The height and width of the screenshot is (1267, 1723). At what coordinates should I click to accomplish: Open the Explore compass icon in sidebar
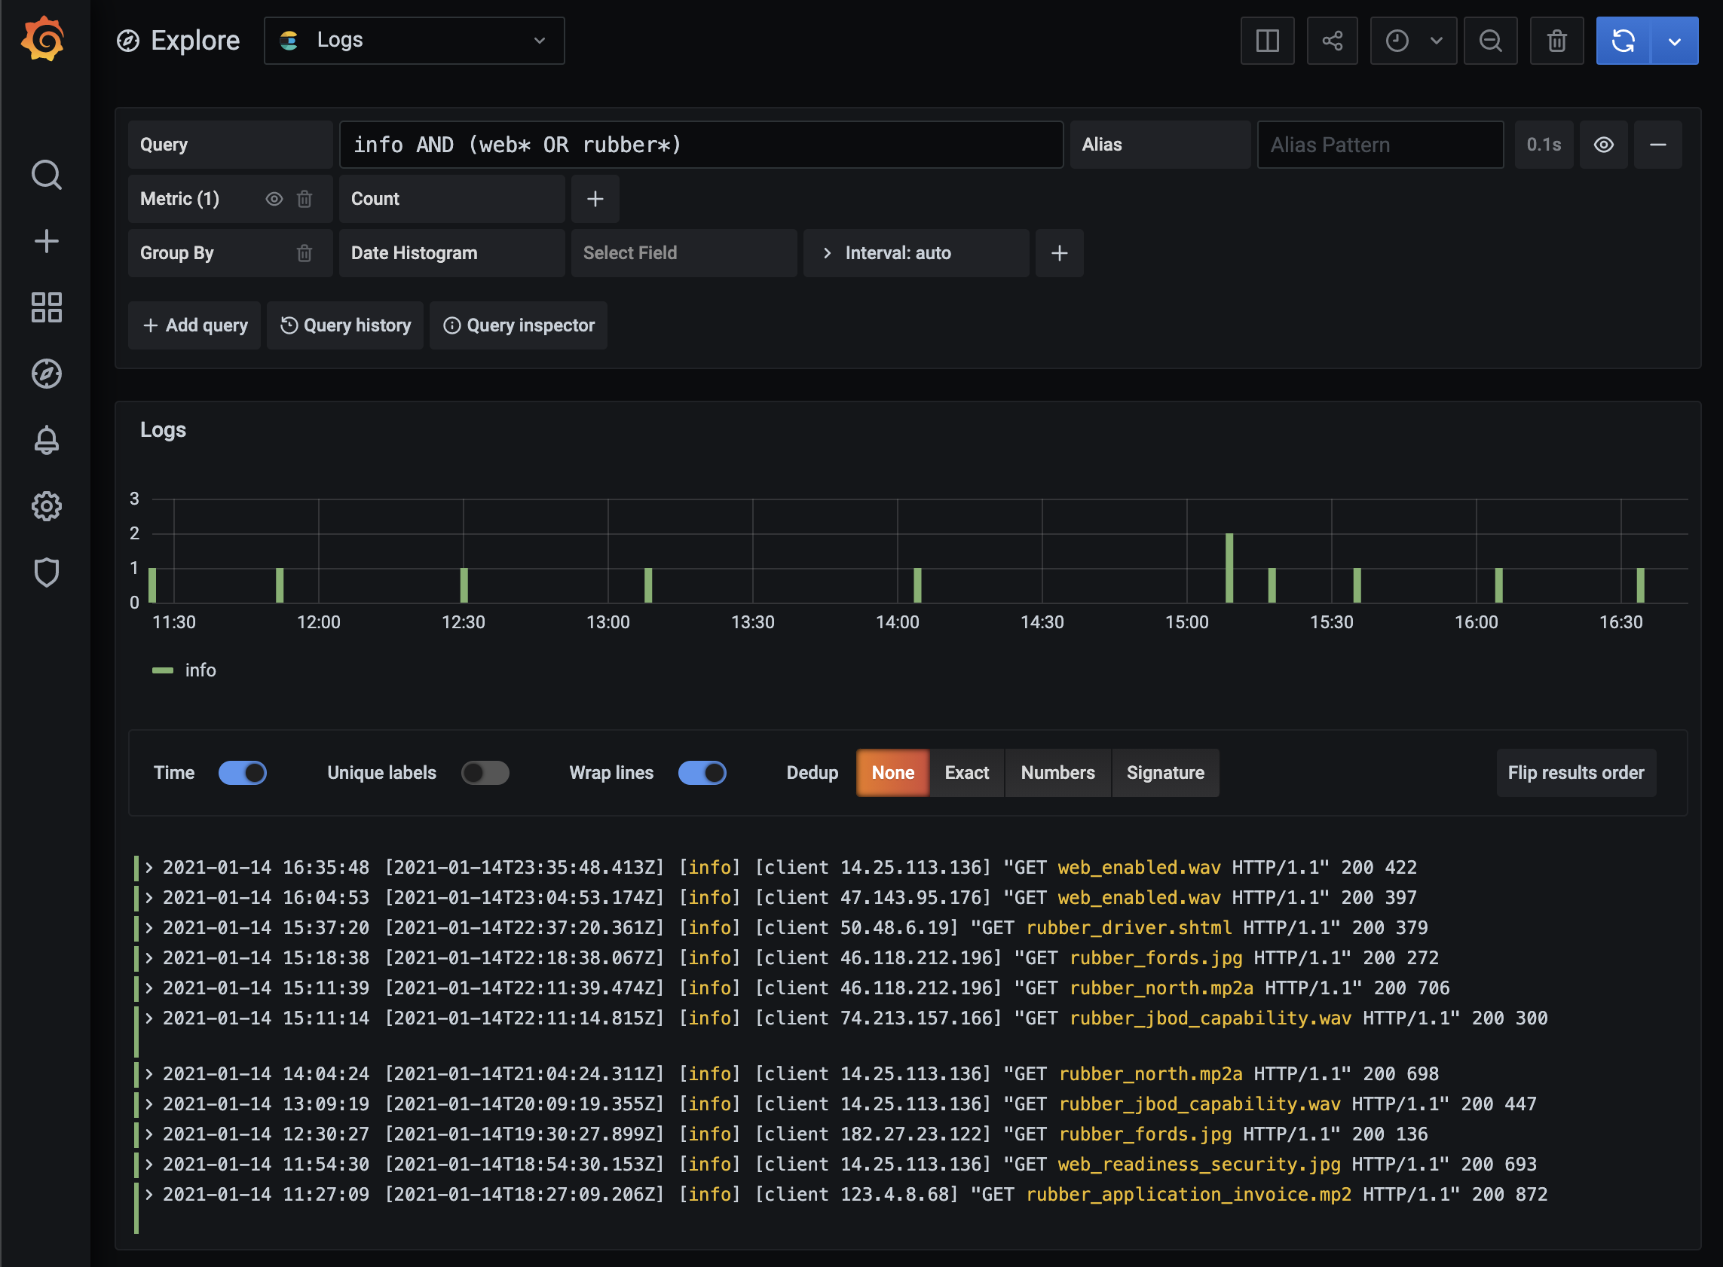click(x=47, y=374)
